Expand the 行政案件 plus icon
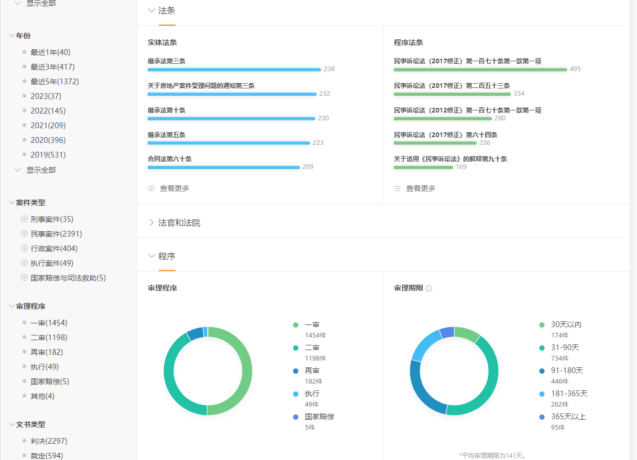The height and width of the screenshot is (460, 637). 24,248
